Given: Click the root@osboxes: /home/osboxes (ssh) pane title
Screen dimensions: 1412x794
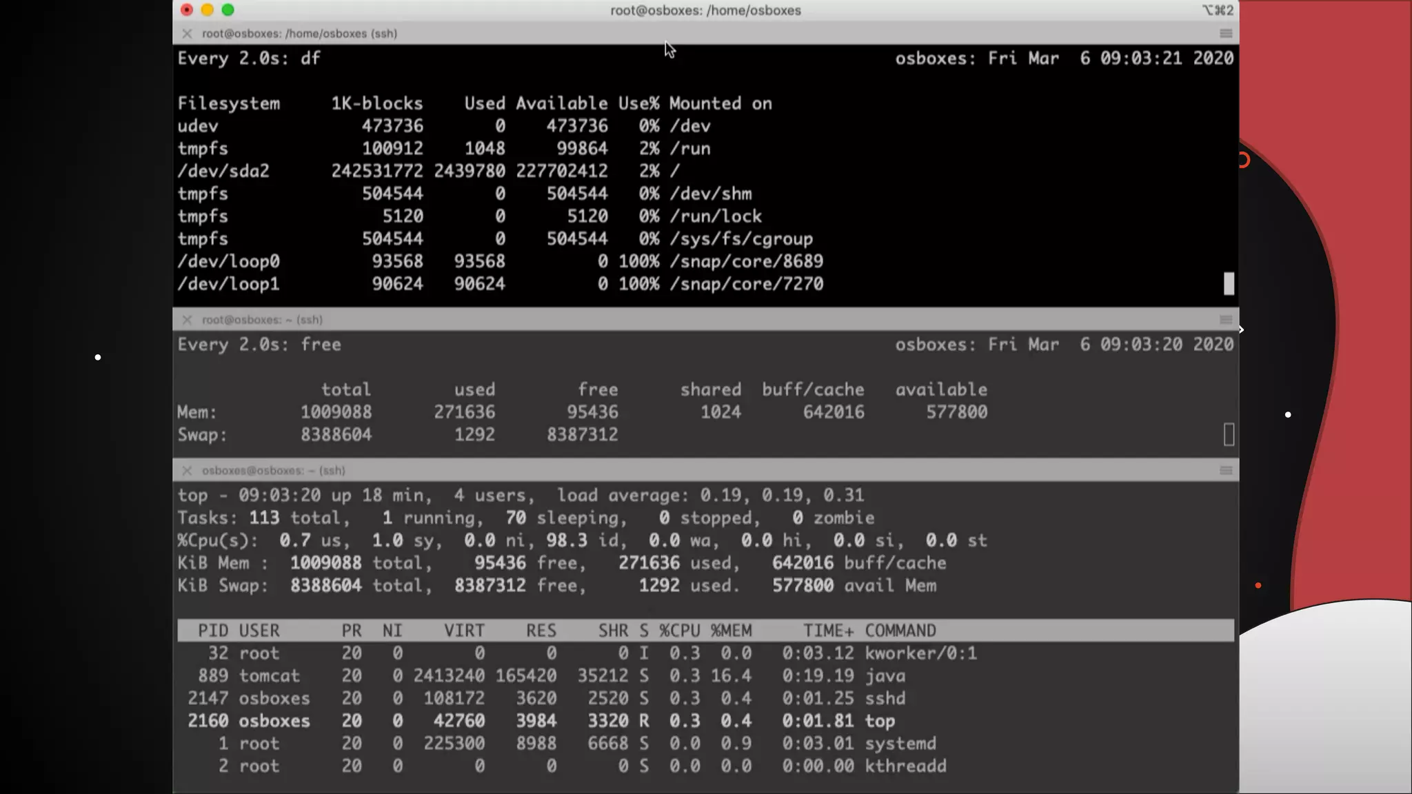Looking at the screenshot, I should point(299,34).
